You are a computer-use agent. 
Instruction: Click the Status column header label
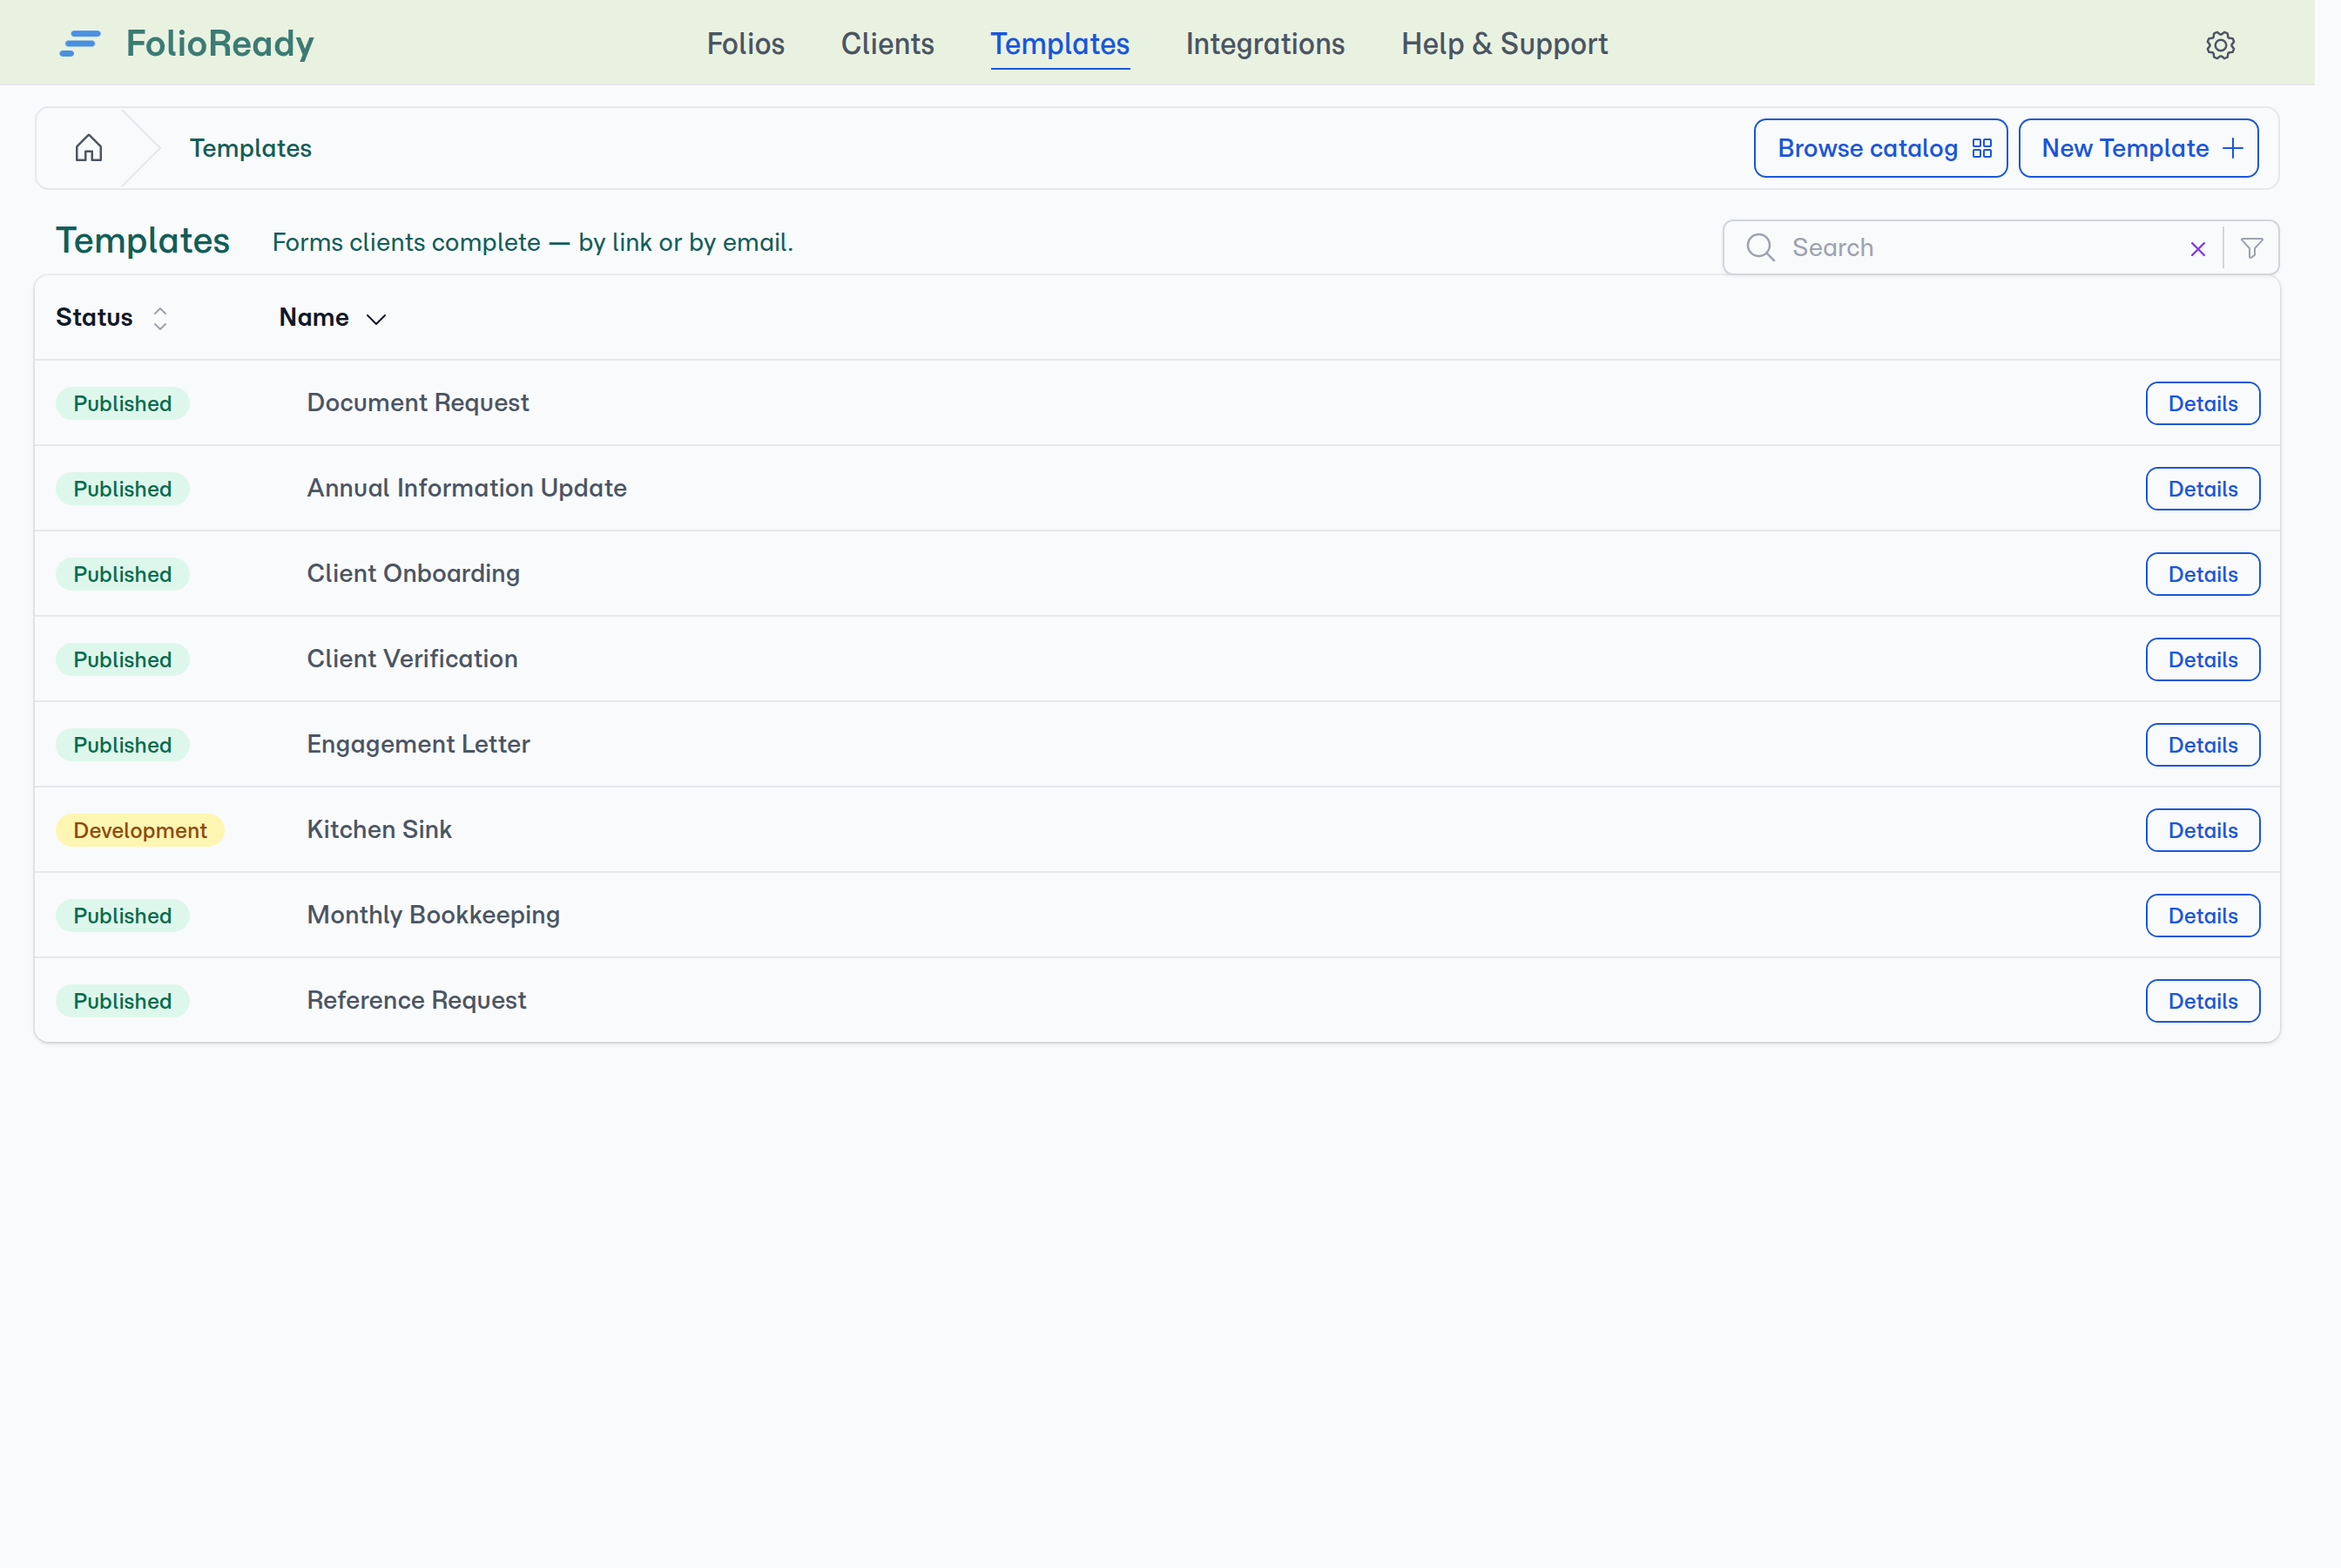[x=94, y=318]
